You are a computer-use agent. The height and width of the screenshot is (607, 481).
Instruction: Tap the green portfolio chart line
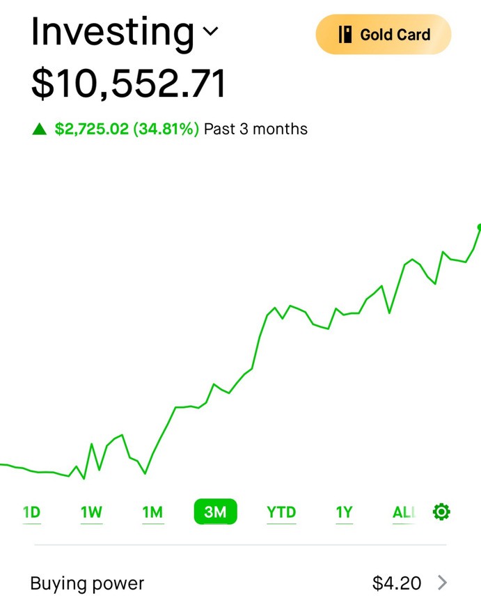[x=240, y=352]
